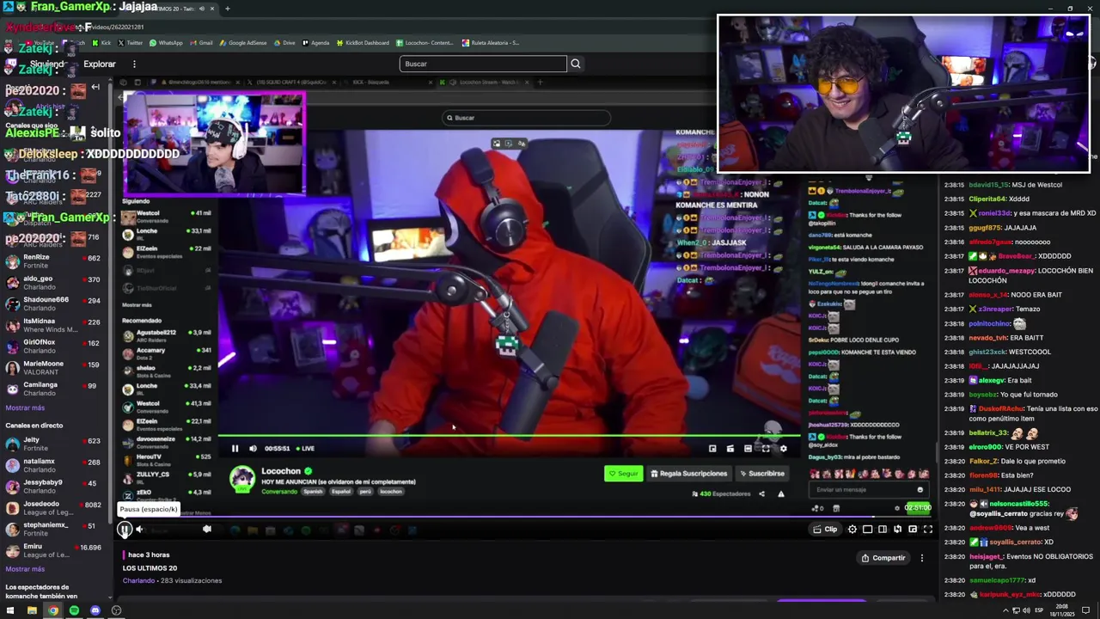Open stephaniemx_ Fortnite channel
1100x619 pixels.
point(53,529)
